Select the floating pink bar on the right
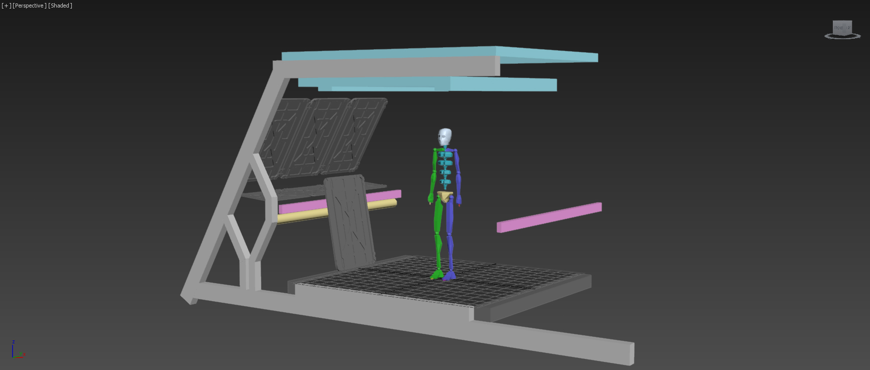This screenshot has height=370, width=870. point(549,217)
